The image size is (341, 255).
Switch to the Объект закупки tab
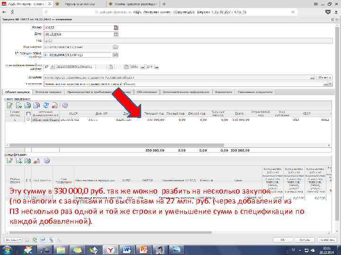[x=18, y=92]
